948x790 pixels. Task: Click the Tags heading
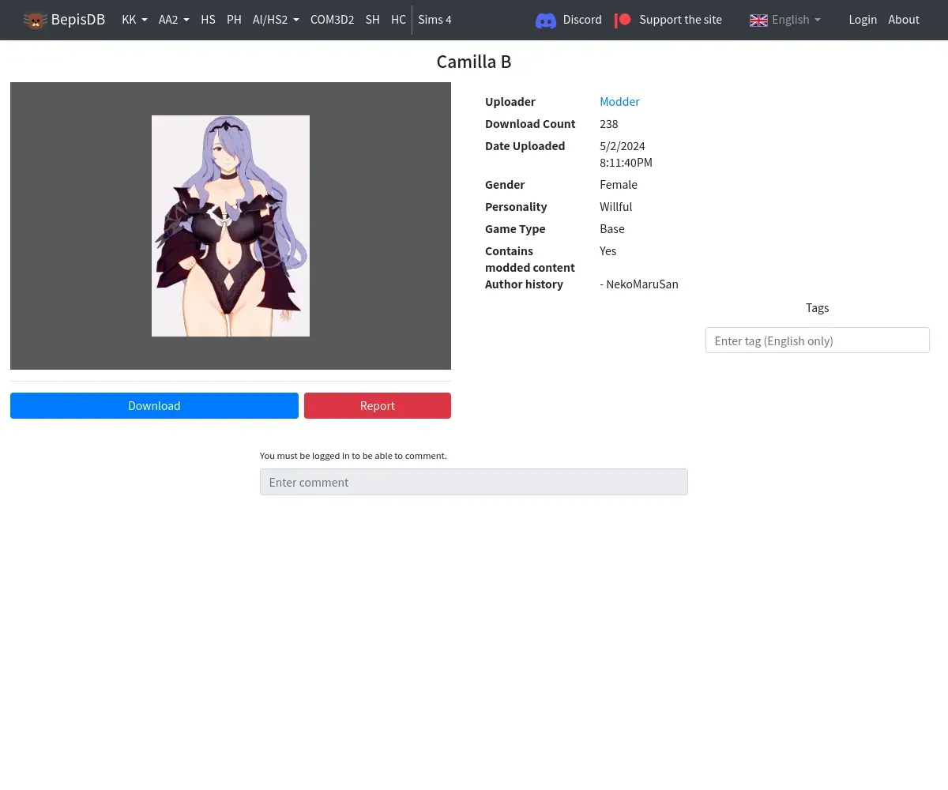coord(818,307)
